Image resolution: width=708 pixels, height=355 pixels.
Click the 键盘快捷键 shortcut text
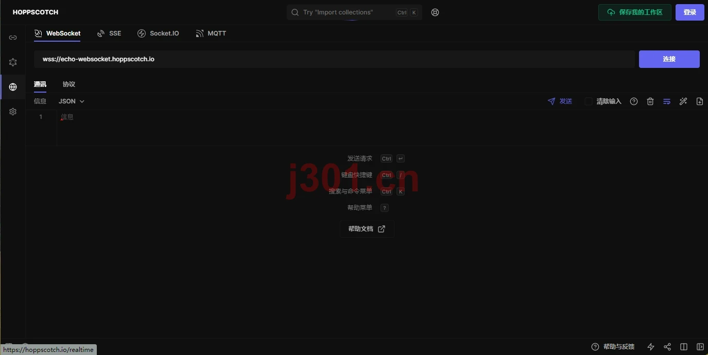point(356,175)
